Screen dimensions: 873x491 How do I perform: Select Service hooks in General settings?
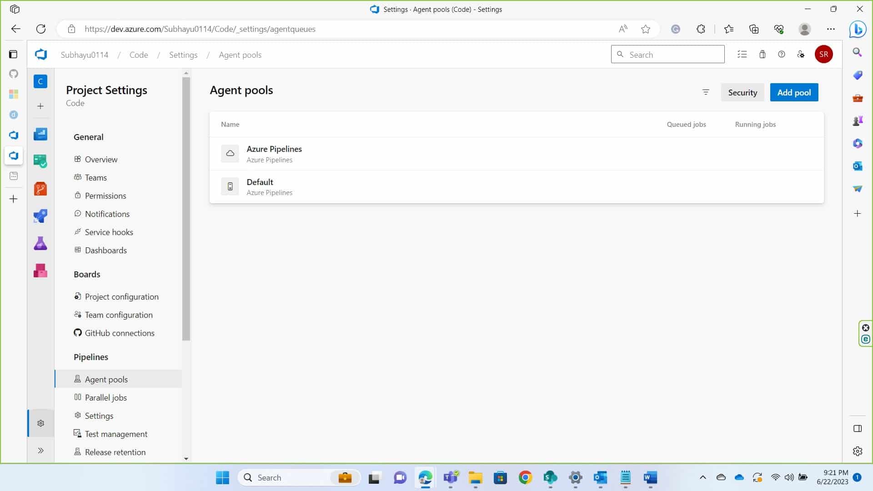point(109,232)
